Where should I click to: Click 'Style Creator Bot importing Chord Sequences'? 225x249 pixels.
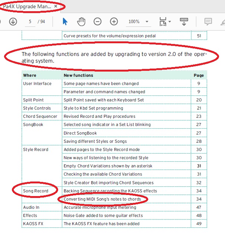108,183
